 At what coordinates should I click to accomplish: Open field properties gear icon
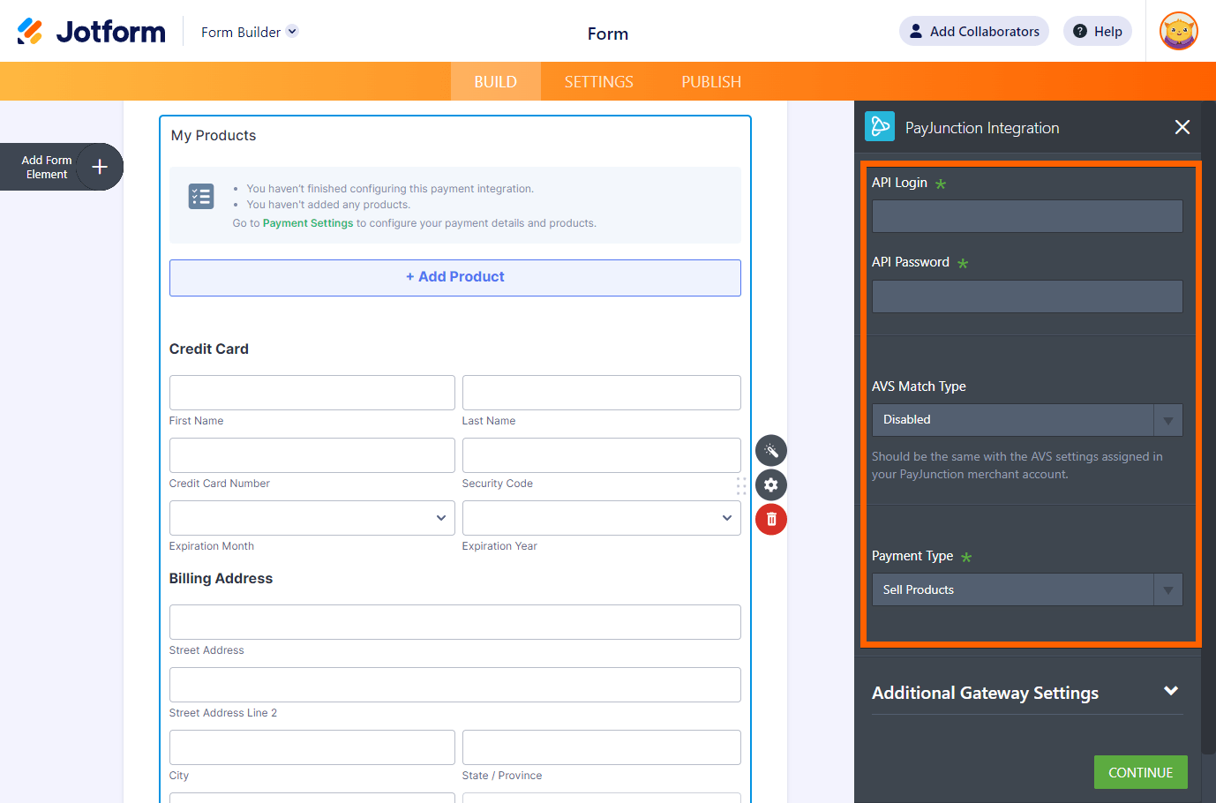click(x=771, y=484)
